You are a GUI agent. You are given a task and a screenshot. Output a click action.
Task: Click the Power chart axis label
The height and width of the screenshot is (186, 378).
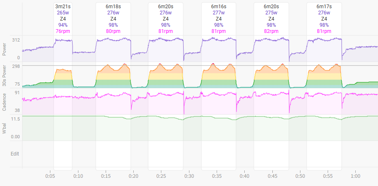pos(4,50)
